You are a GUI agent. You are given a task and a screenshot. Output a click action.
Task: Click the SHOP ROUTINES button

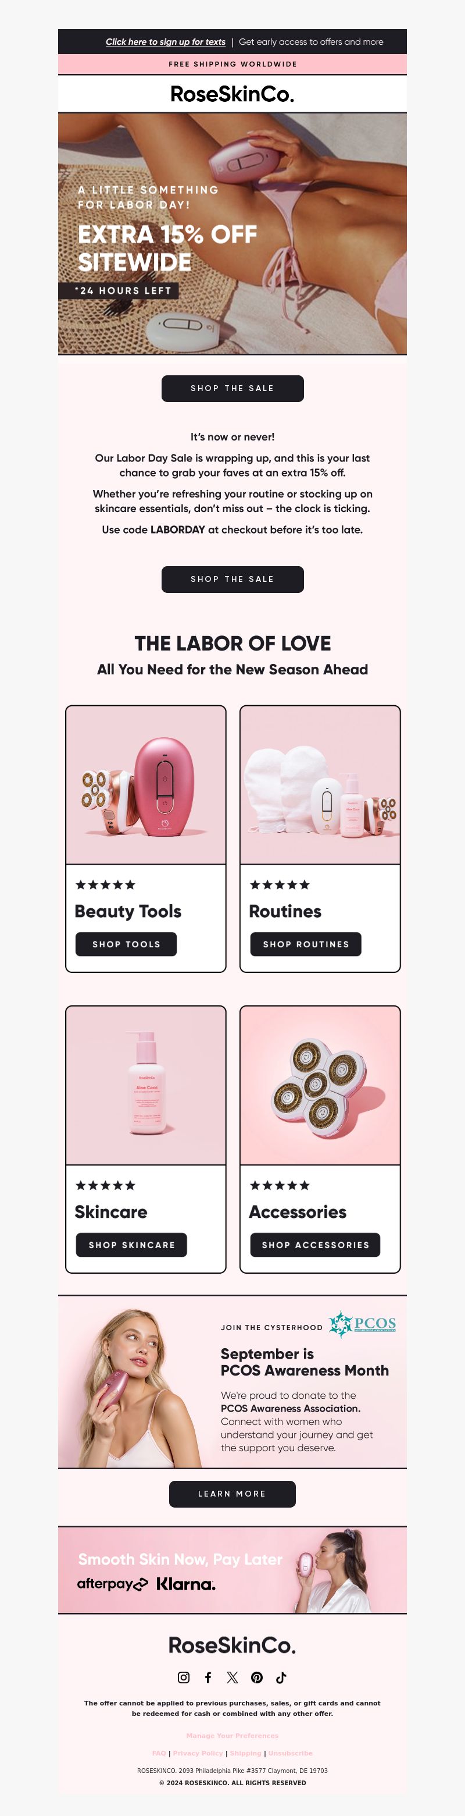pos(306,944)
